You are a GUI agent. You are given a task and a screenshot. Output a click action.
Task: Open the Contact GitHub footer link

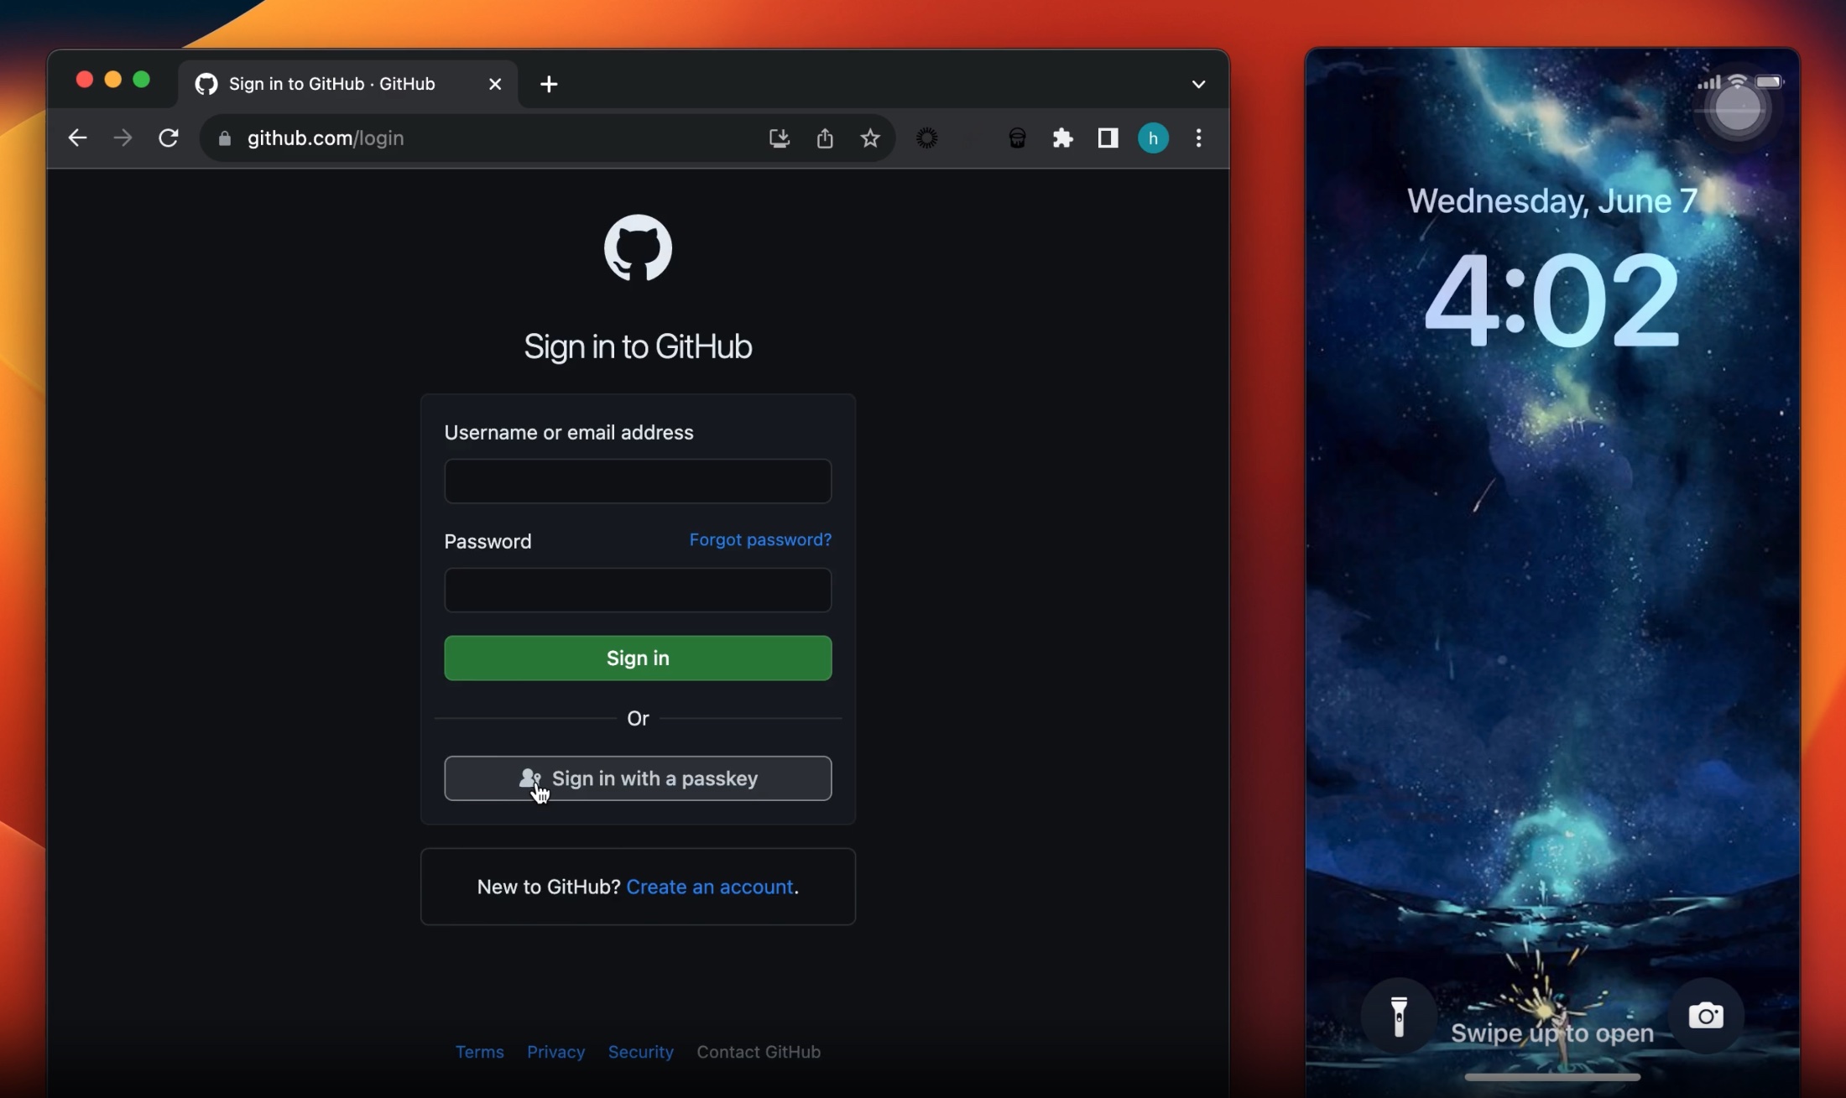pos(759,1052)
